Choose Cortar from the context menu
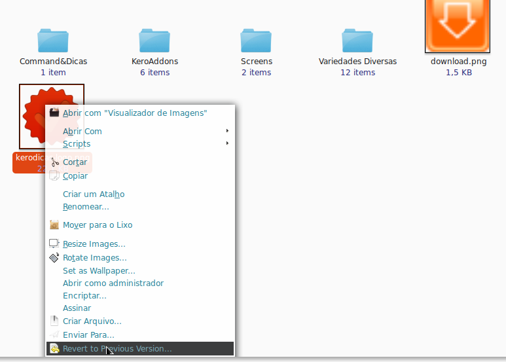This screenshot has height=362, width=506. click(x=140, y=162)
